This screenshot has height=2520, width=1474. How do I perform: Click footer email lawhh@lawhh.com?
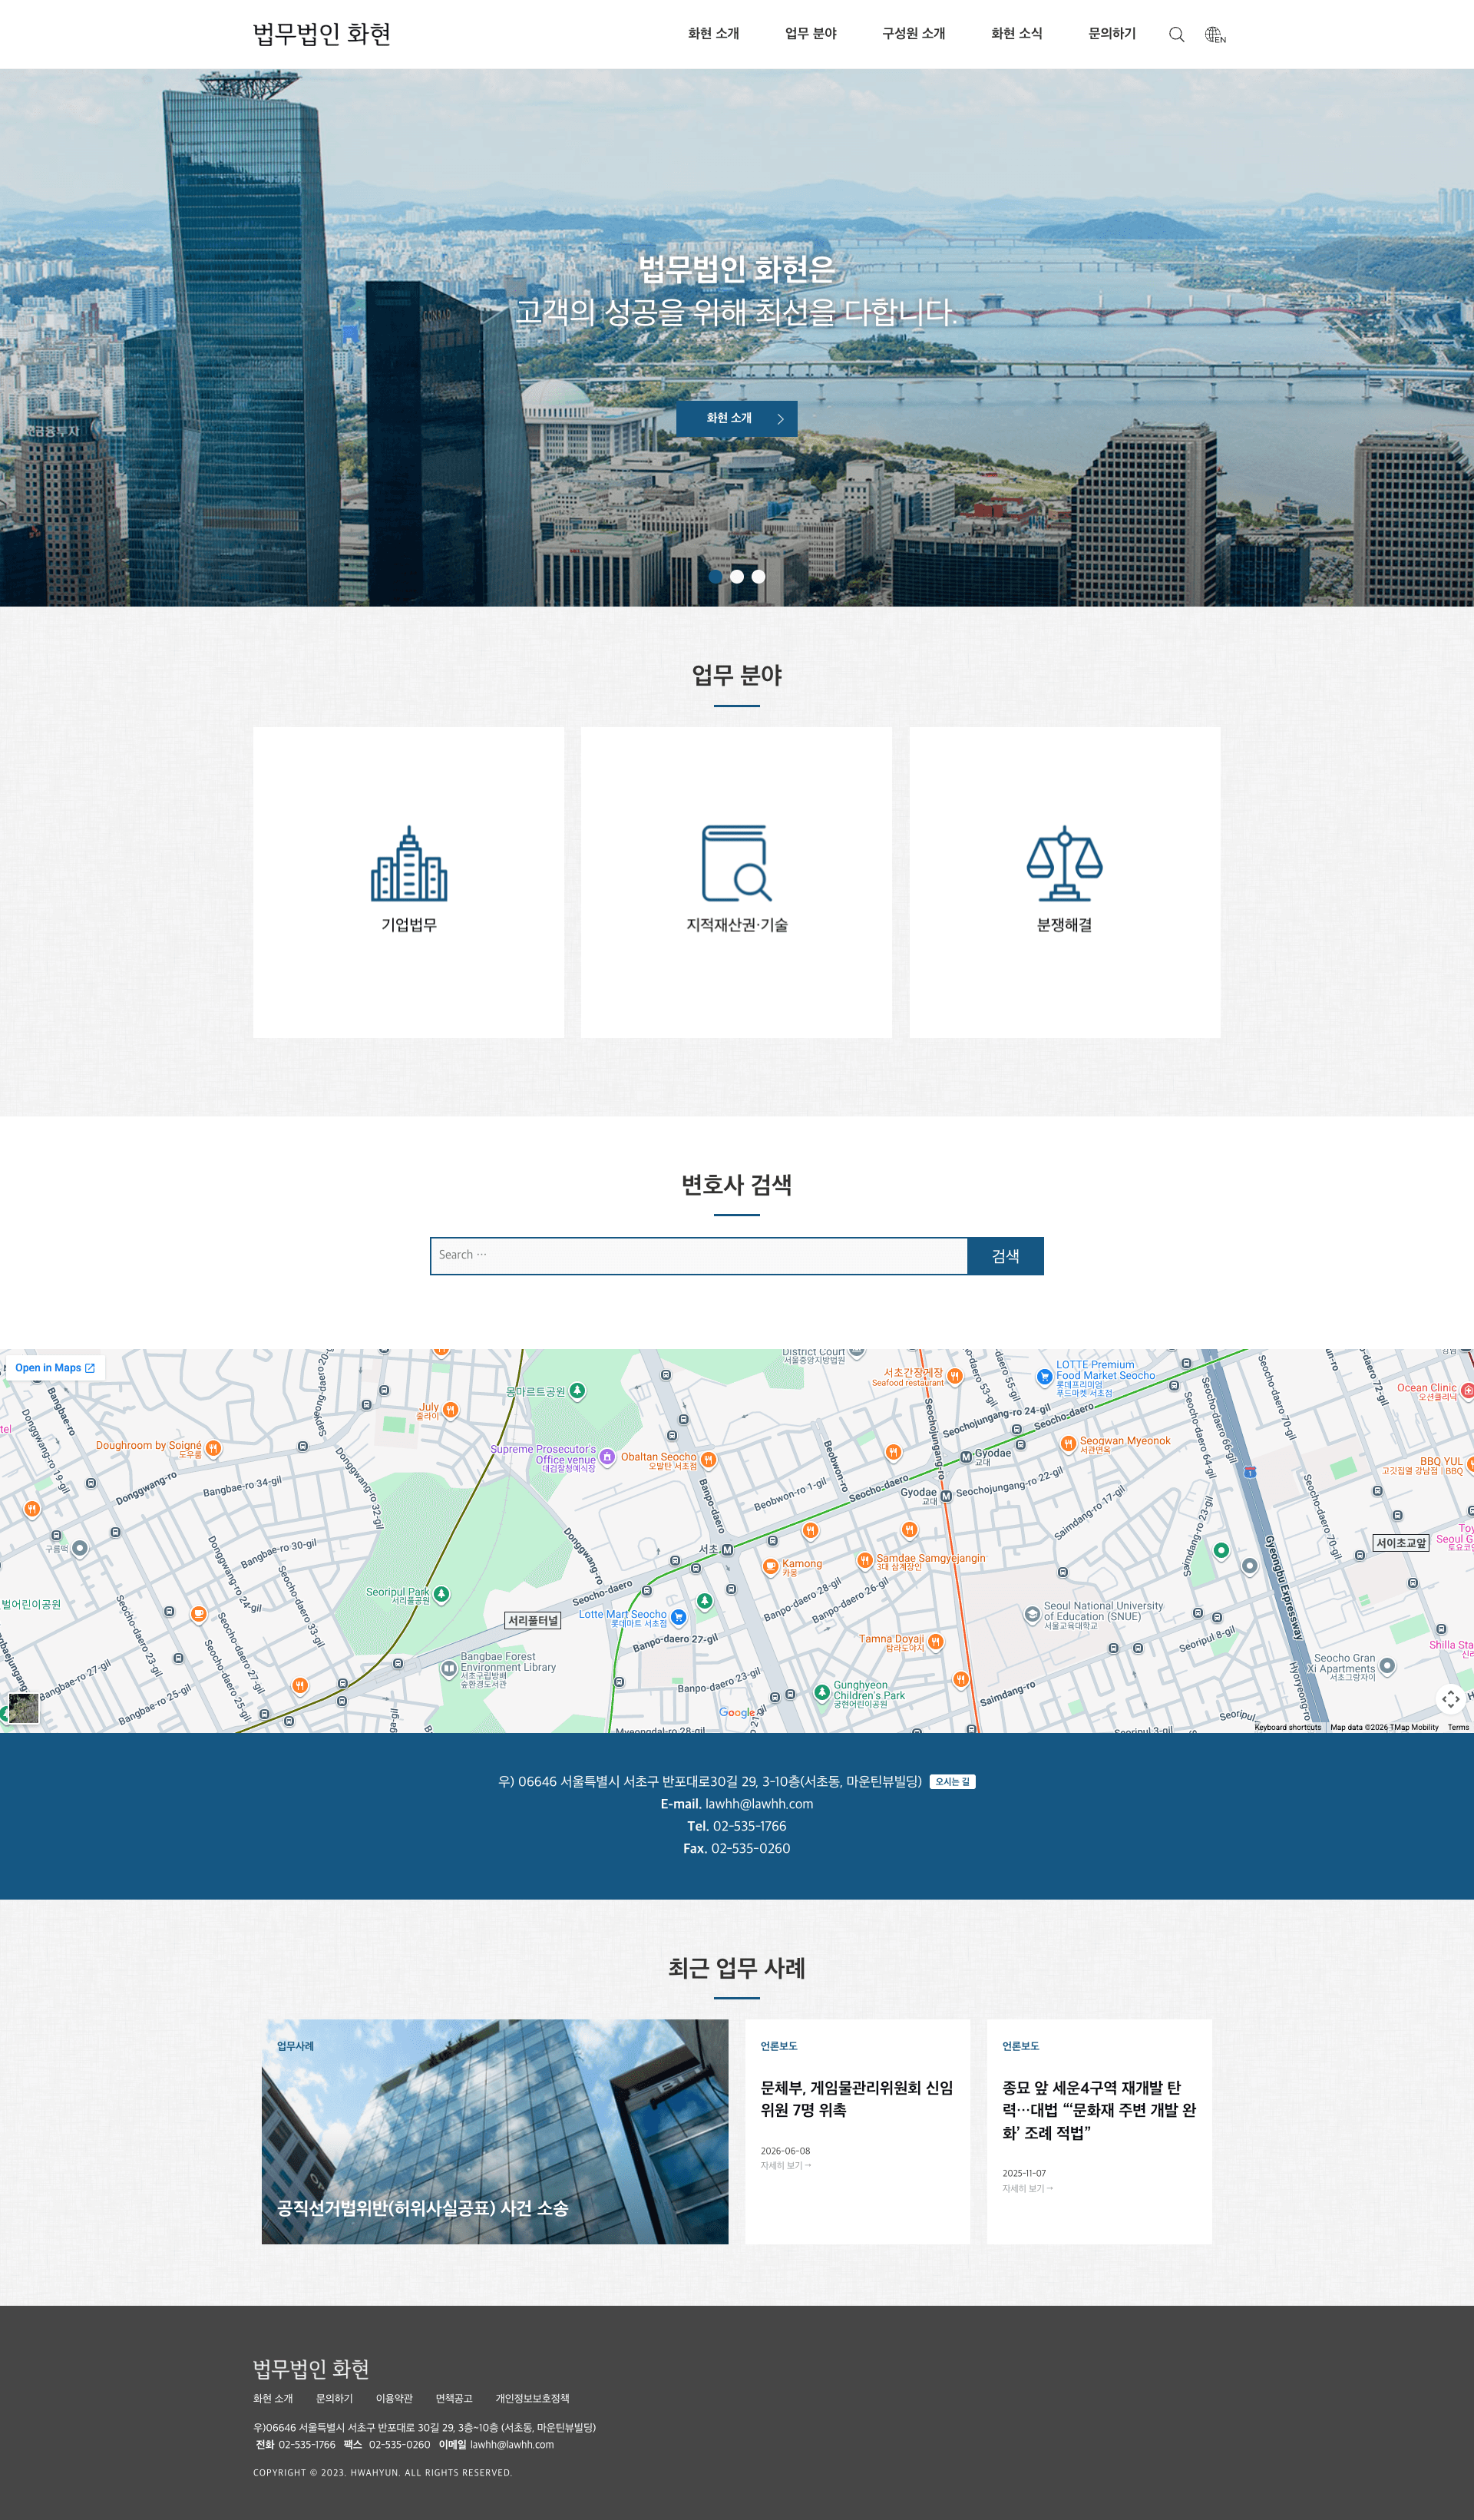point(512,2444)
